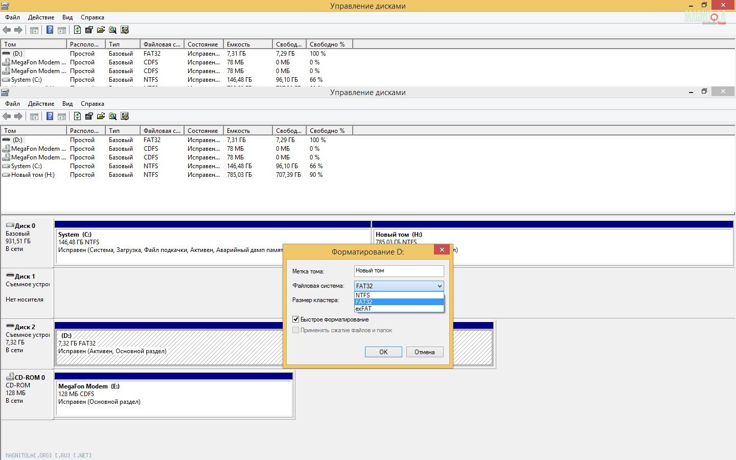Click Refresh icon in upper window toolbar
Screen dimensions: 736x460
click(x=77, y=30)
